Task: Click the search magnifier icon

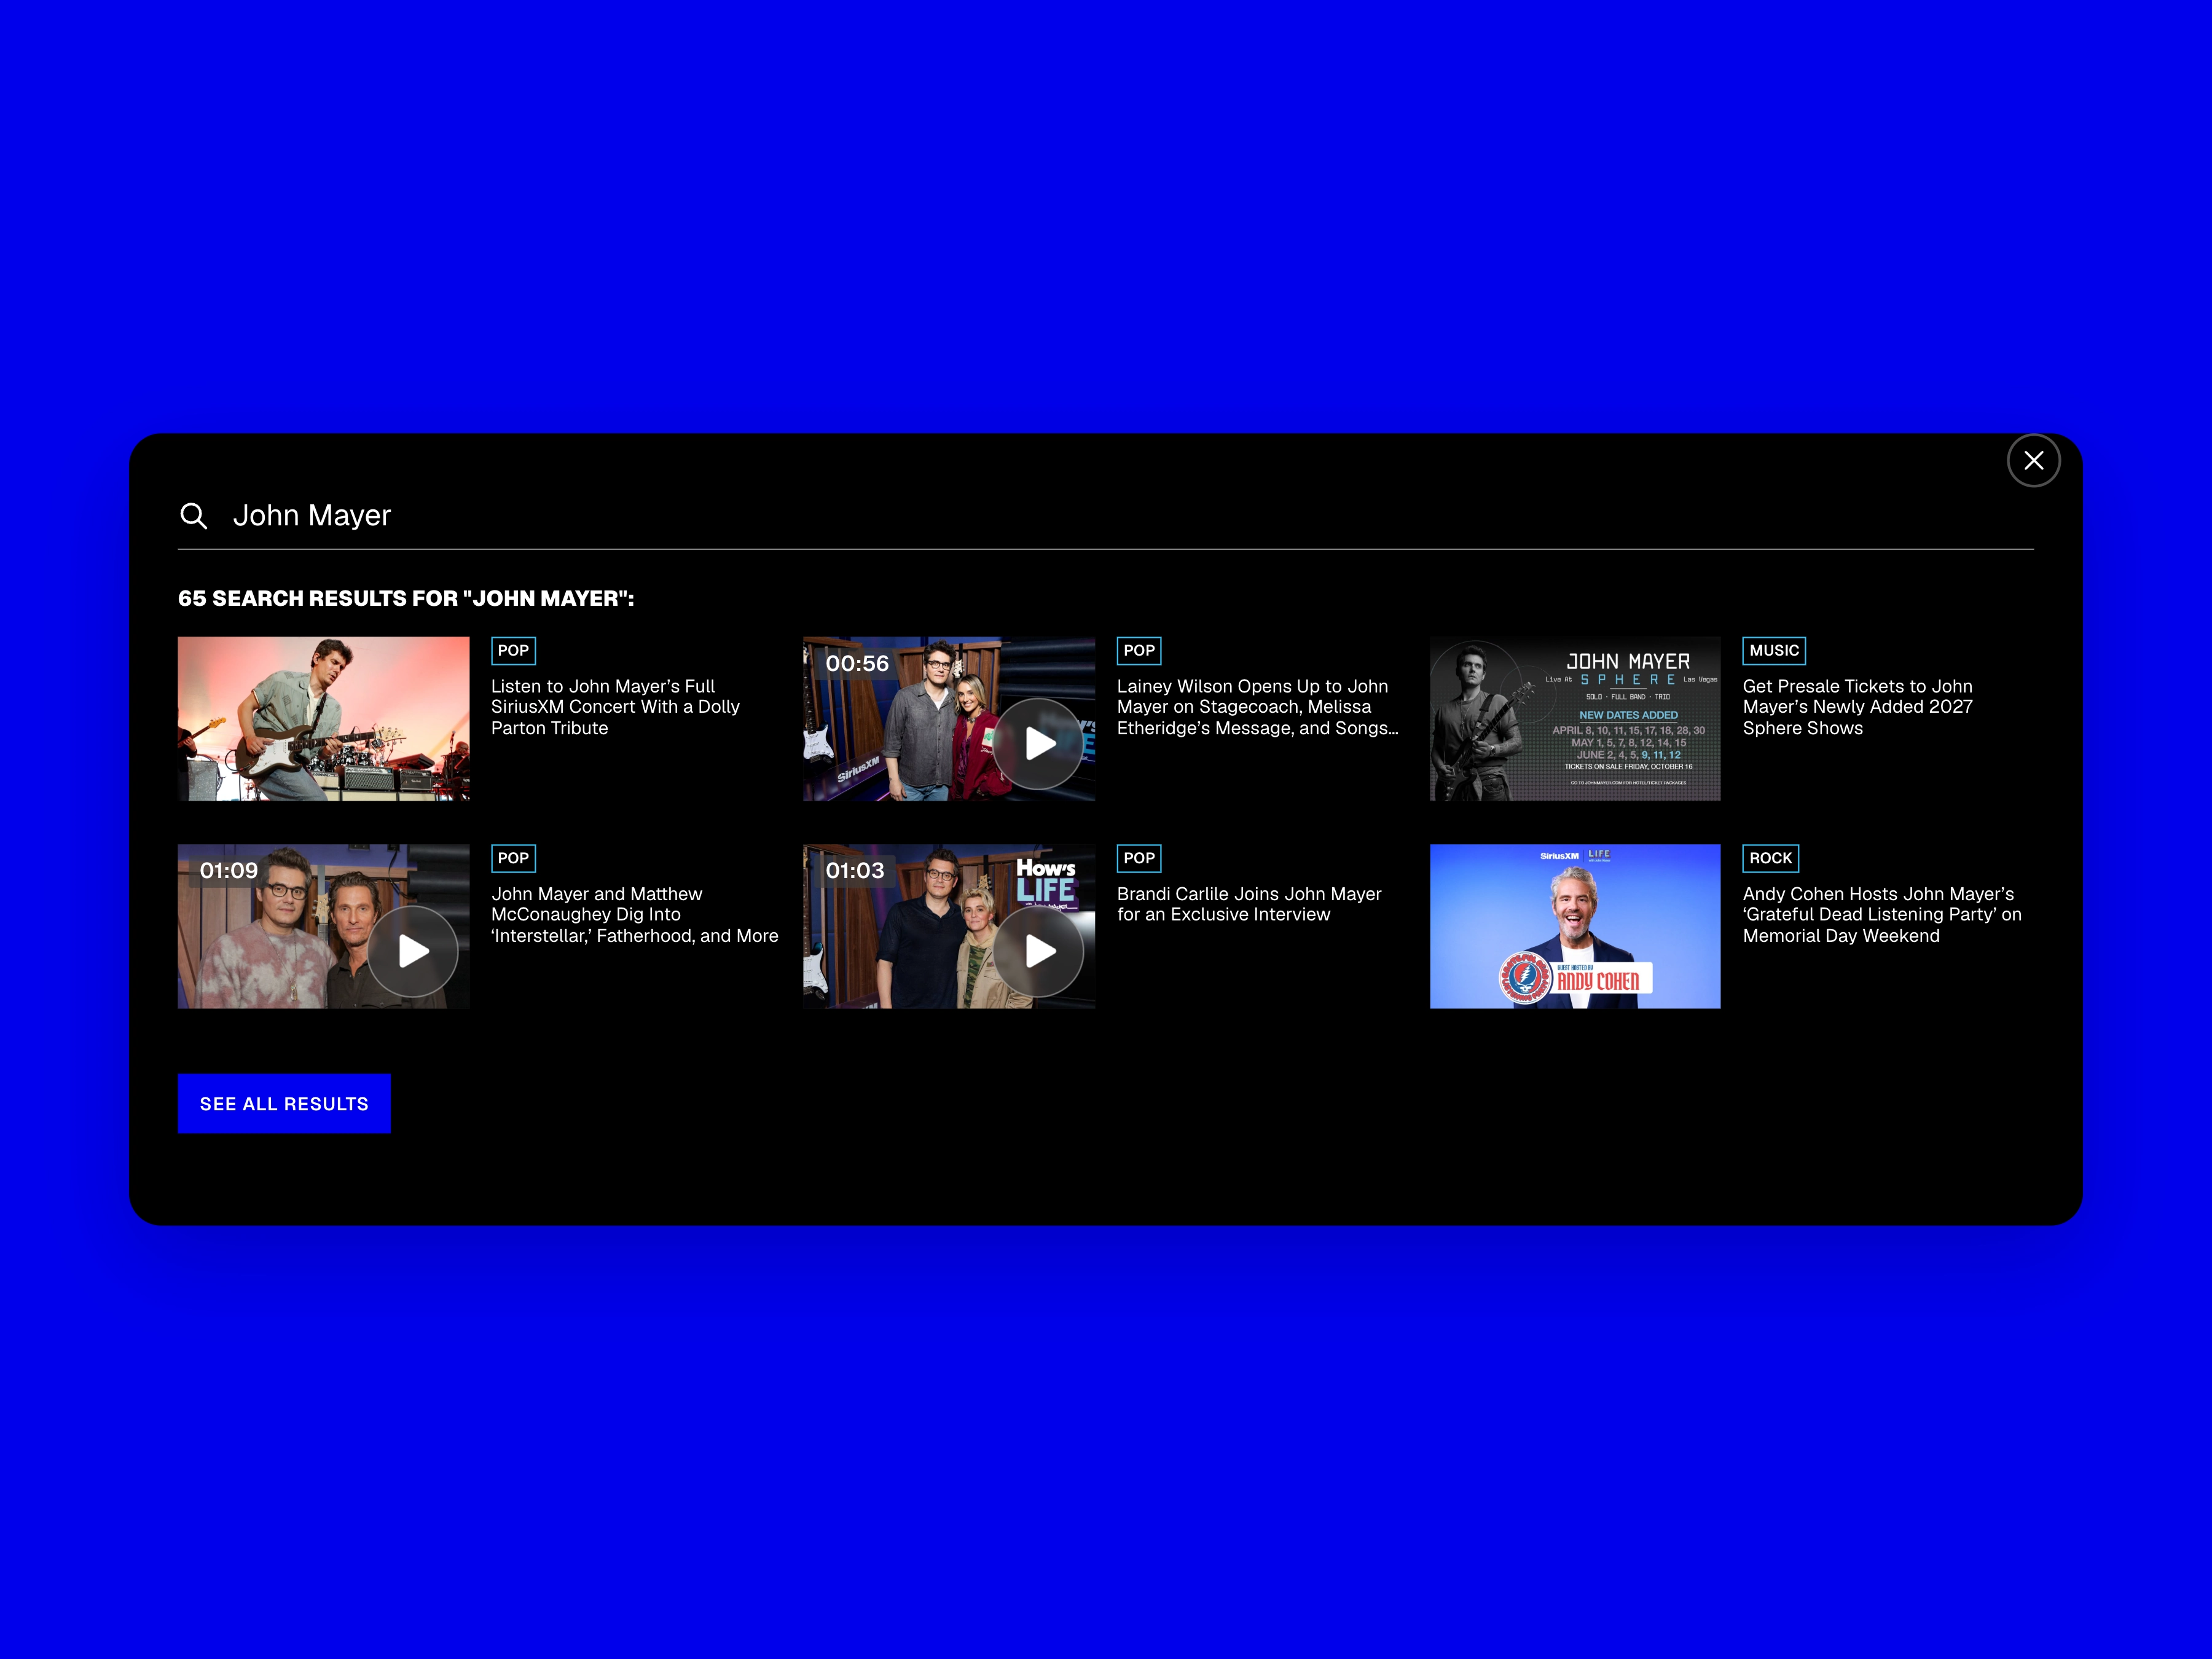Action: tap(193, 516)
